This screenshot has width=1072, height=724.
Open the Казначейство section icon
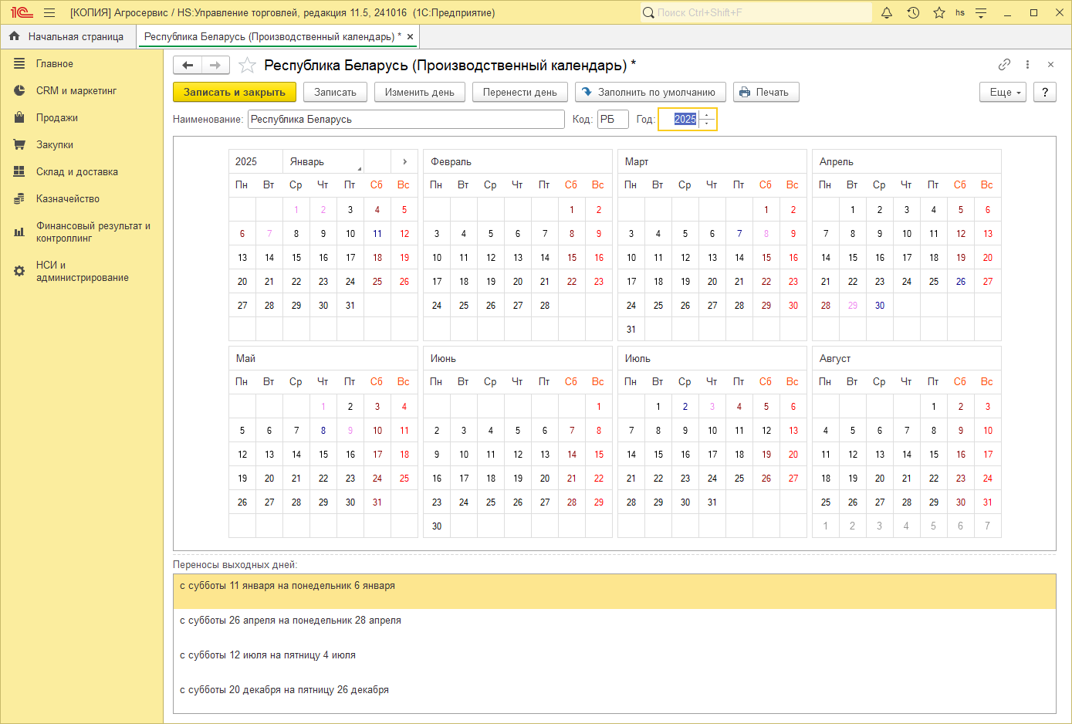pyautogui.click(x=19, y=198)
